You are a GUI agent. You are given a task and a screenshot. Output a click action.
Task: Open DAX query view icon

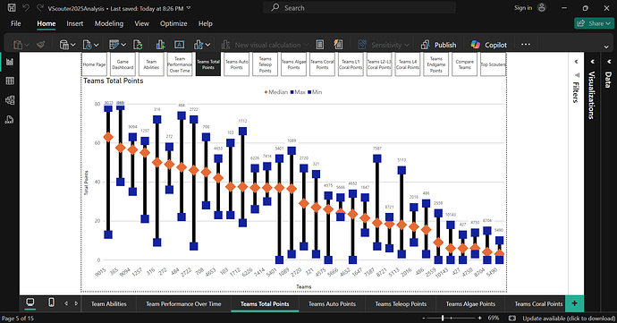point(10,120)
